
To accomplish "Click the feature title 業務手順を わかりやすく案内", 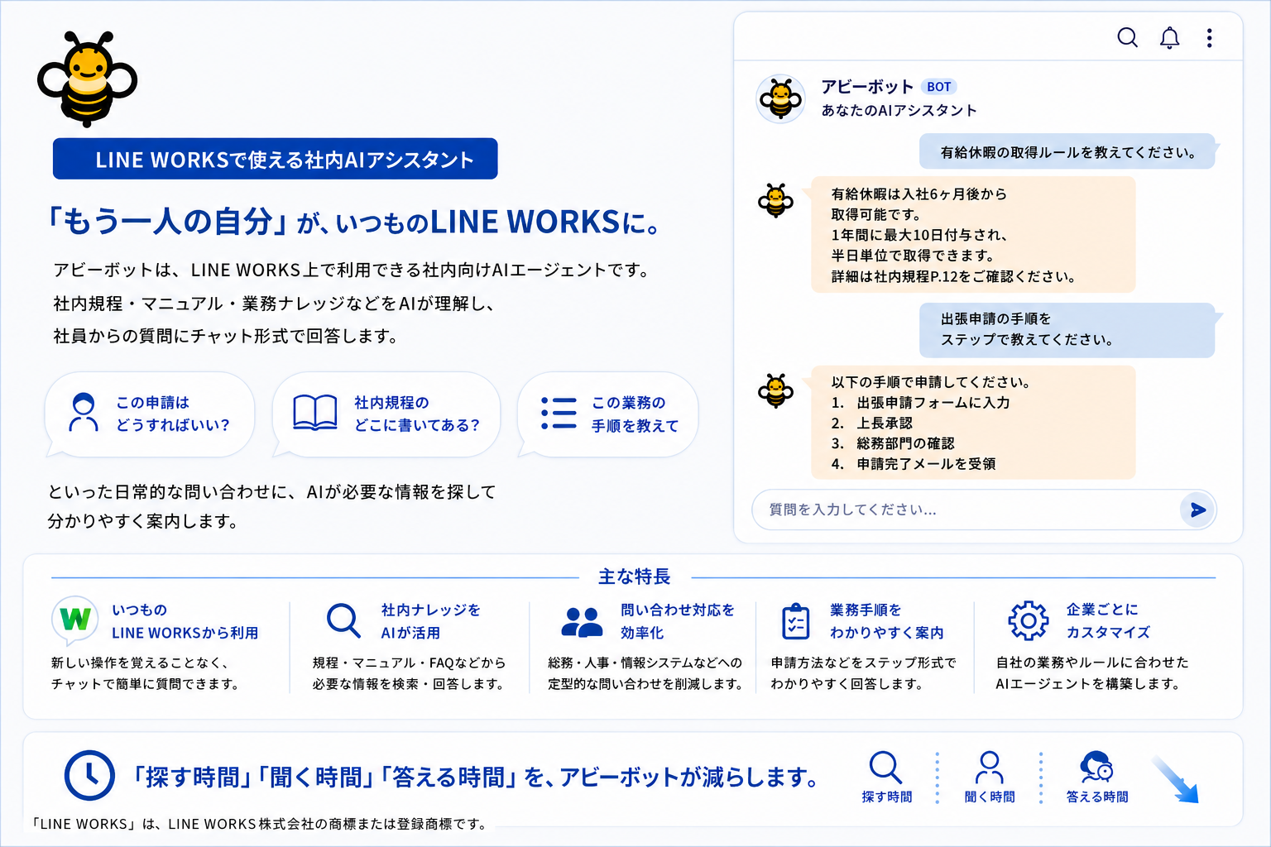I will point(887,621).
